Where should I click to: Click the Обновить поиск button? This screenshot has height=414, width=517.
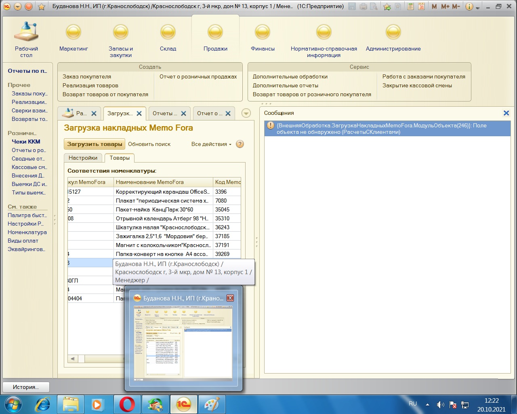tap(149, 144)
